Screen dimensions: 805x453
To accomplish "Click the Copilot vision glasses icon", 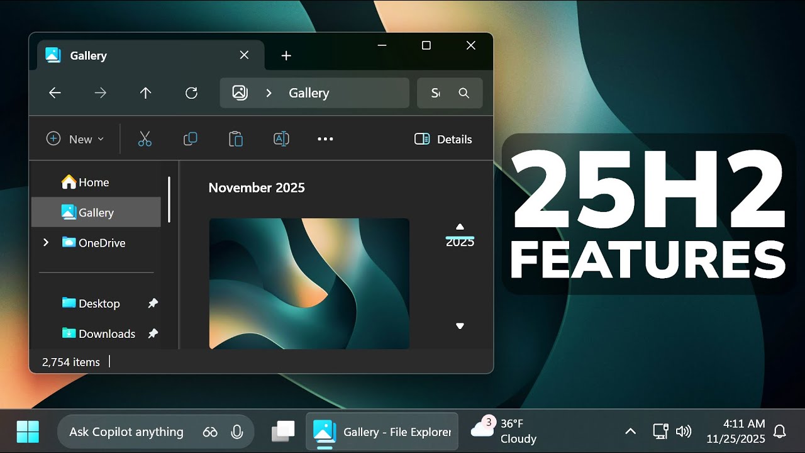I will coord(210,432).
